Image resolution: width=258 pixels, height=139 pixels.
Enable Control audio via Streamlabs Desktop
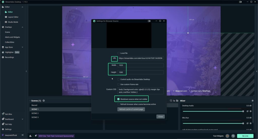click(118, 79)
